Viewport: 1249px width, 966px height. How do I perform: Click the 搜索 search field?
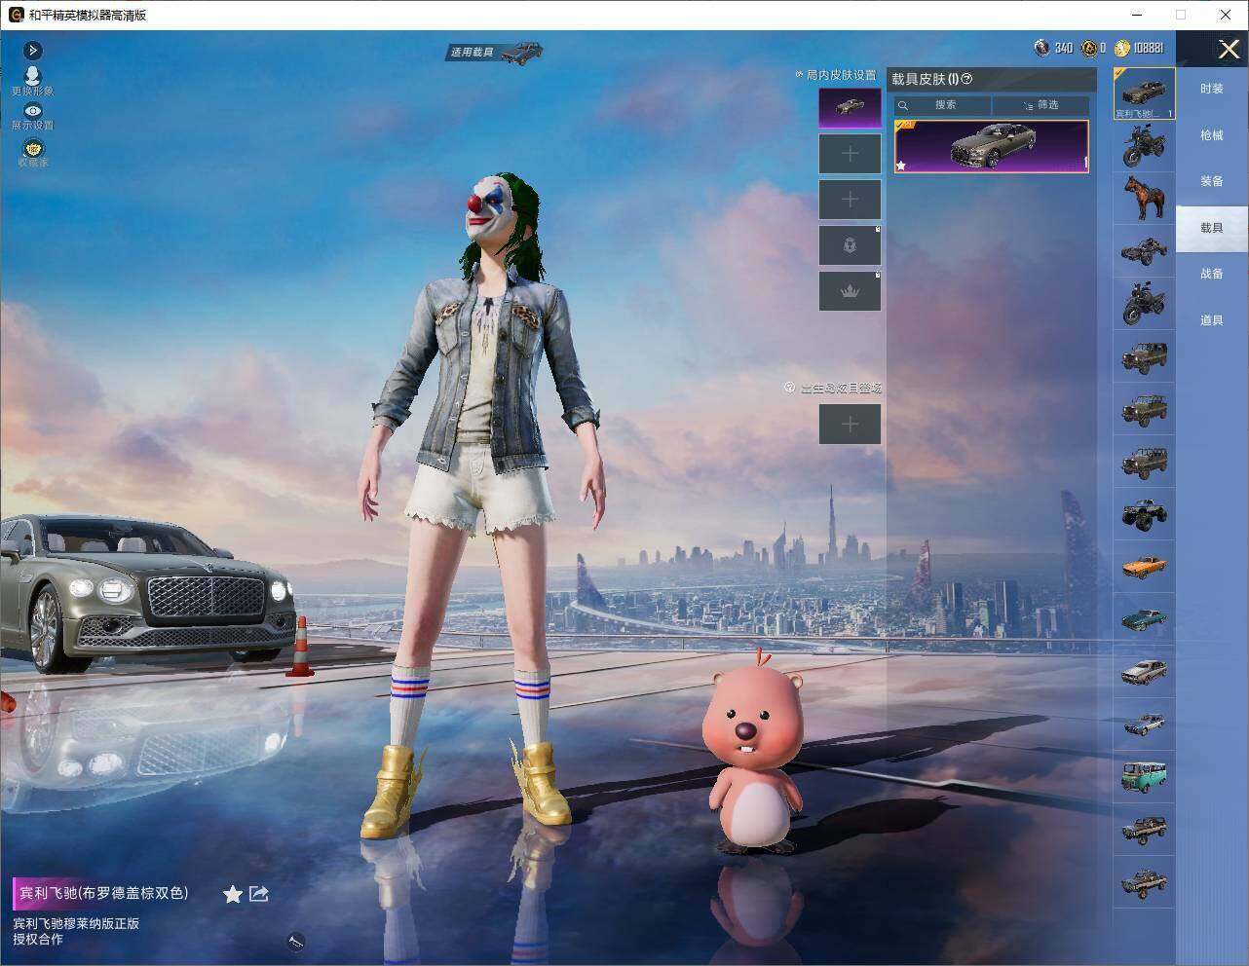[x=943, y=105]
